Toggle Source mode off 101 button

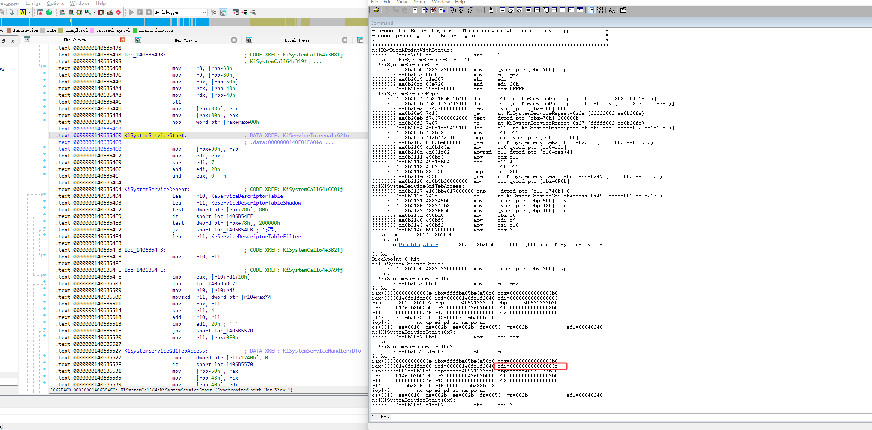[600, 10]
